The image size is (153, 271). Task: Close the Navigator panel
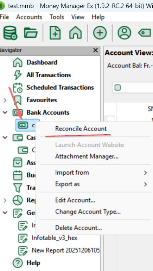click(95, 50)
